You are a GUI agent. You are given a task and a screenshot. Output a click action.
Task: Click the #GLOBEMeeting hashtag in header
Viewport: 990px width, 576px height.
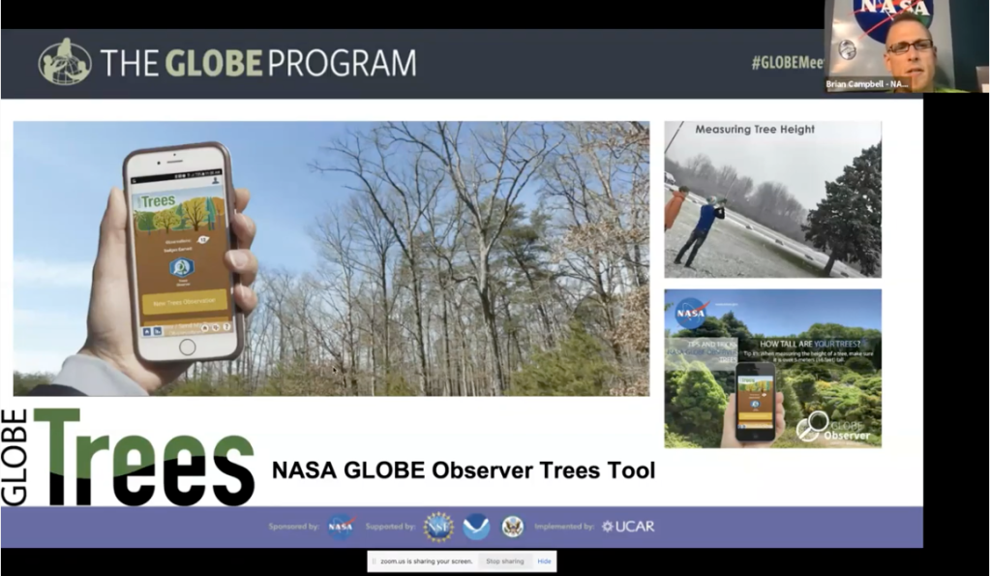(x=787, y=63)
